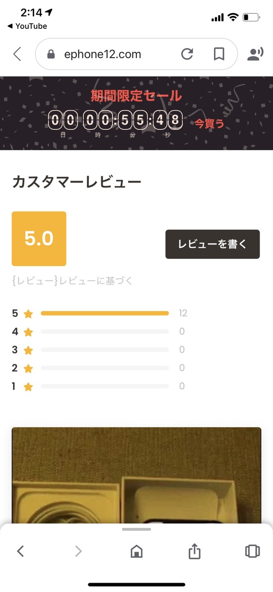Viewport: 273px width, 592px height.
Task: Return to YouTube via status bar link
Action: pyautogui.click(x=27, y=26)
